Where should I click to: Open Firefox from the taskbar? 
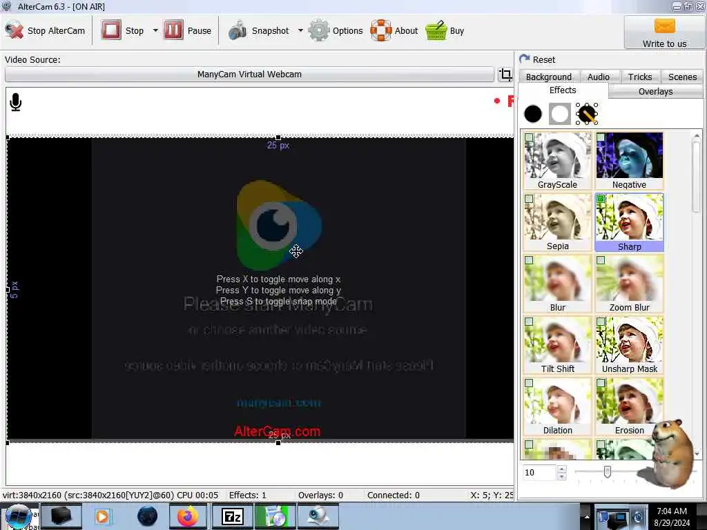click(x=188, y=516)
